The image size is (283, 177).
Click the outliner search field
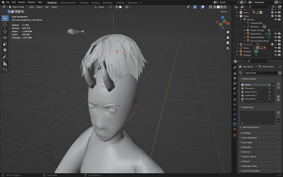tap(258, 7)
